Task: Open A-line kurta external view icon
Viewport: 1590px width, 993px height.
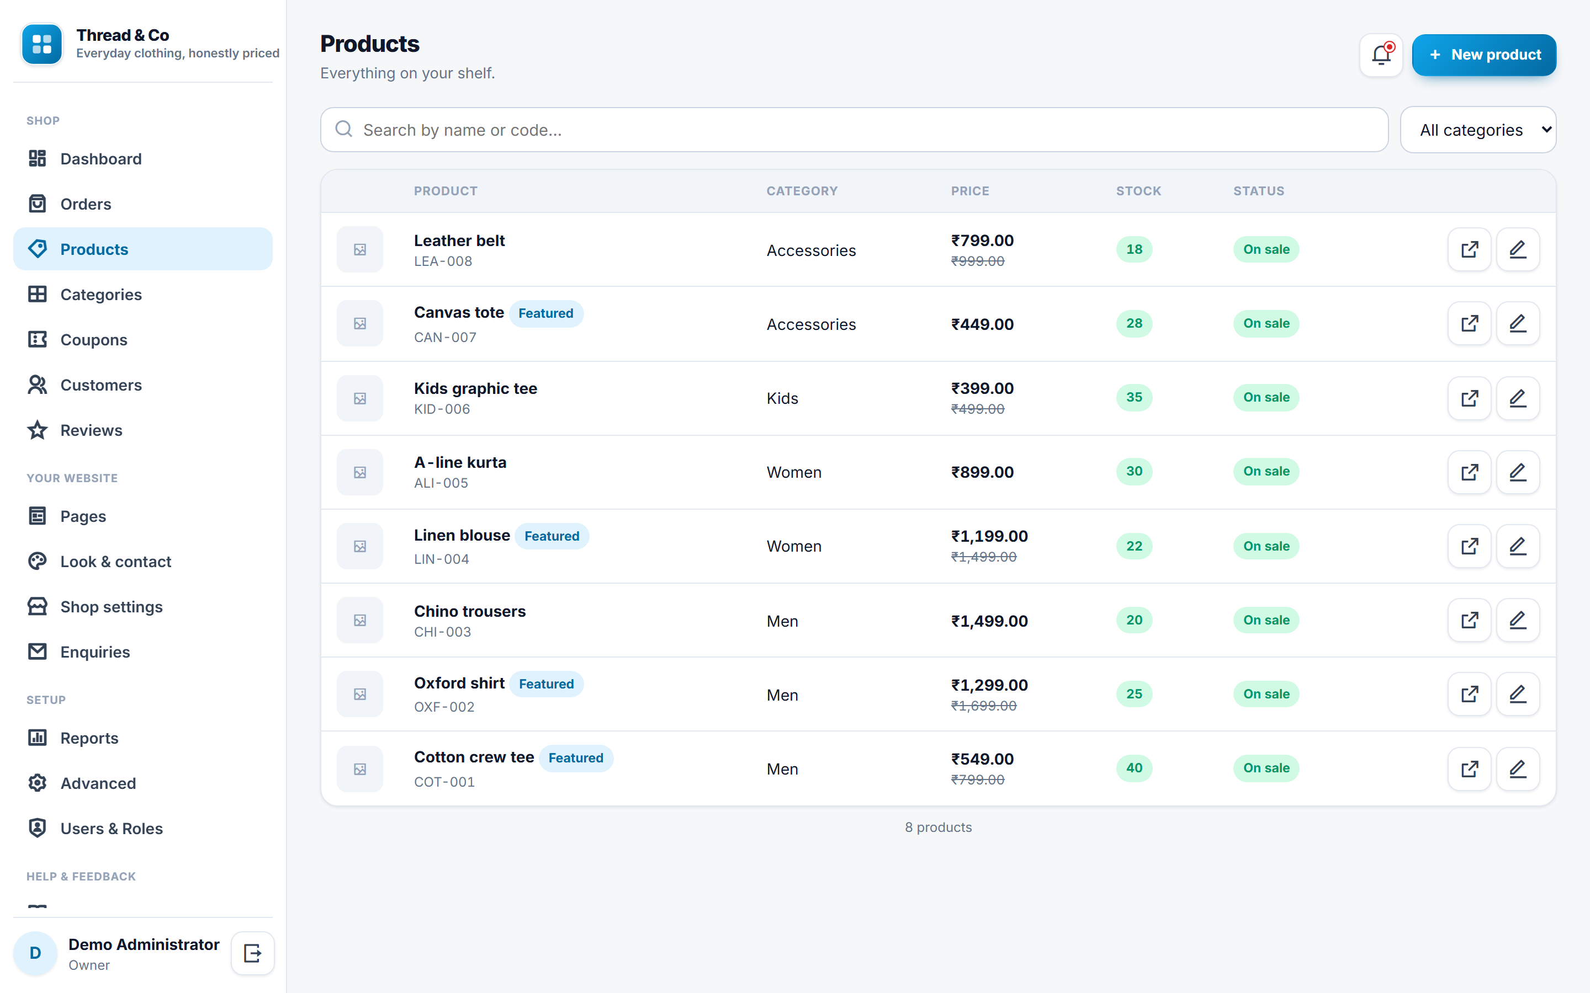Action: (1469, 472)
